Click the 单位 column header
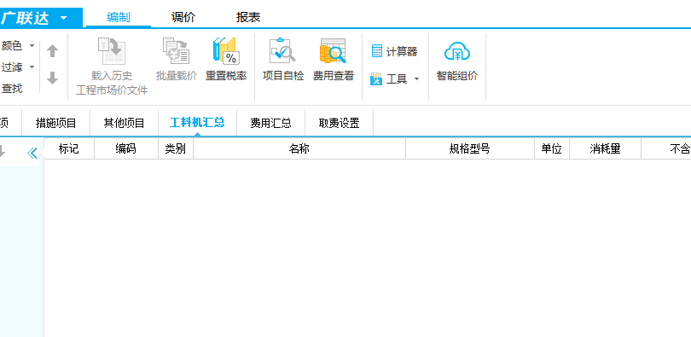This screenshot has height=337, width=691. coord(552,149)
